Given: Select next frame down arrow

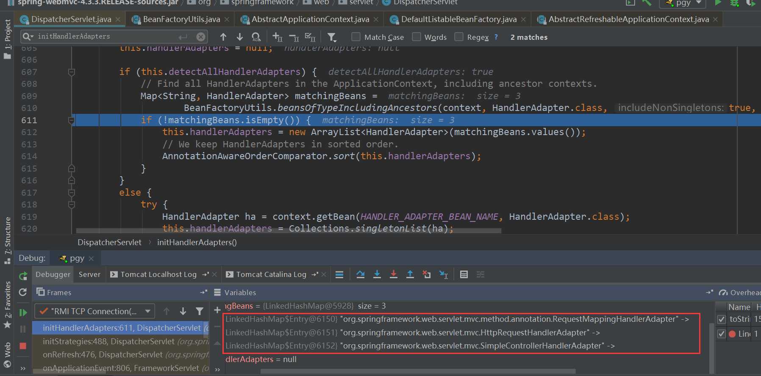Looking at the screenshot, I should [183, 311].
